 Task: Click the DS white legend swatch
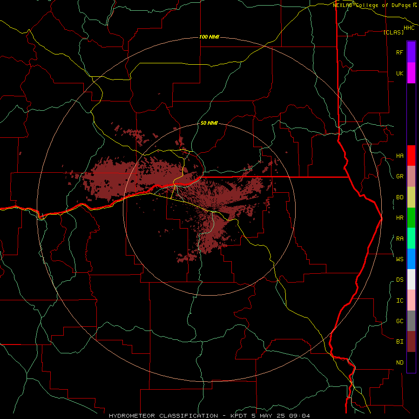tap(411, 279)
